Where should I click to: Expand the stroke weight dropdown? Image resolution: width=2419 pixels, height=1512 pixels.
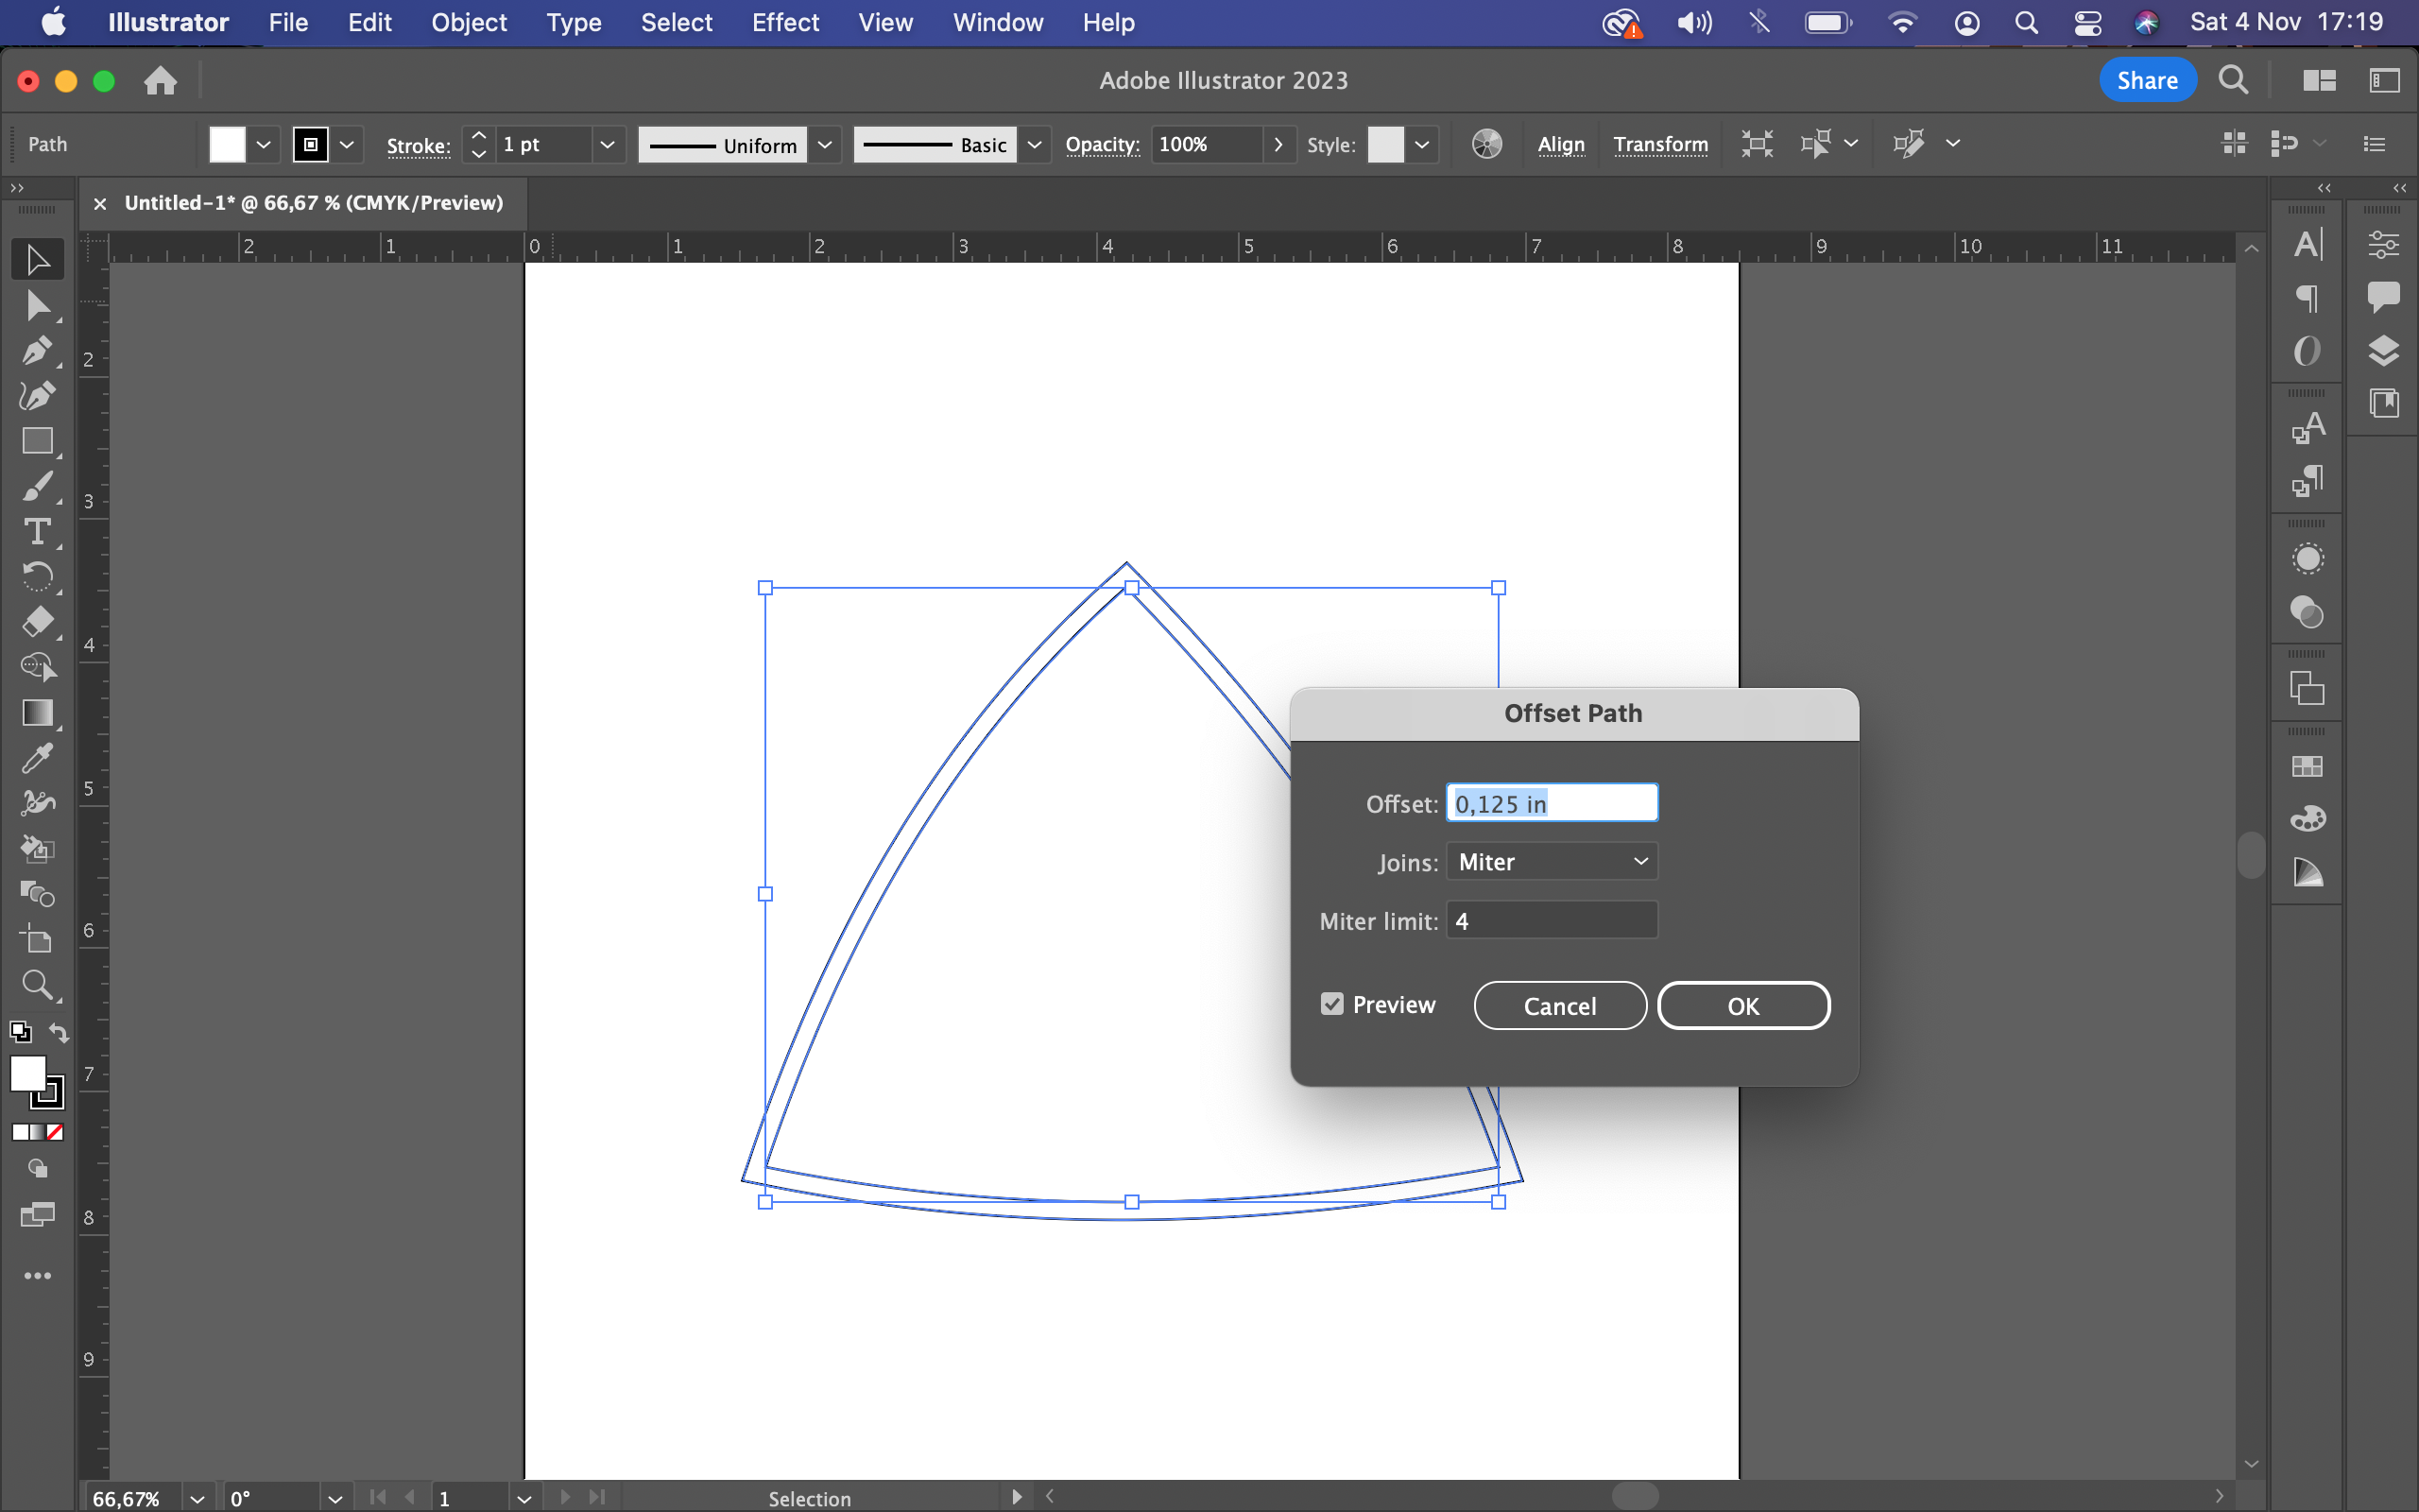pos(607,144)
